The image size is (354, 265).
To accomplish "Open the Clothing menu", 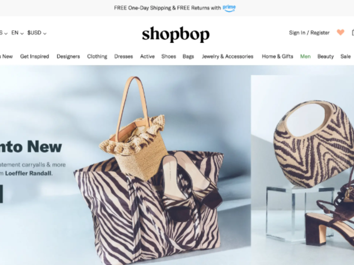I will coord(97,57).
